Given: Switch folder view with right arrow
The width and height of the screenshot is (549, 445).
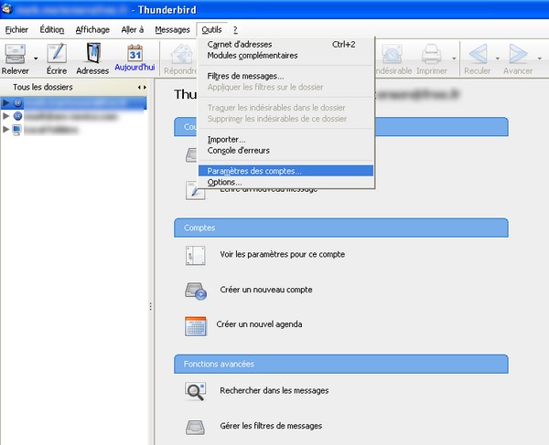Looking at the screenshot, I should (145, 87).
